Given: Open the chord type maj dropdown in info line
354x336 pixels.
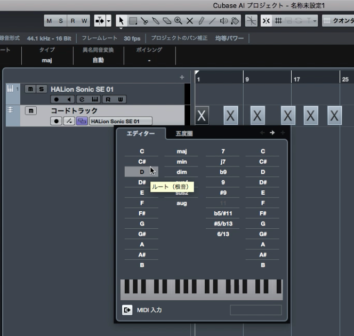Looking at the screenshot, I should [x=47, y=60].
